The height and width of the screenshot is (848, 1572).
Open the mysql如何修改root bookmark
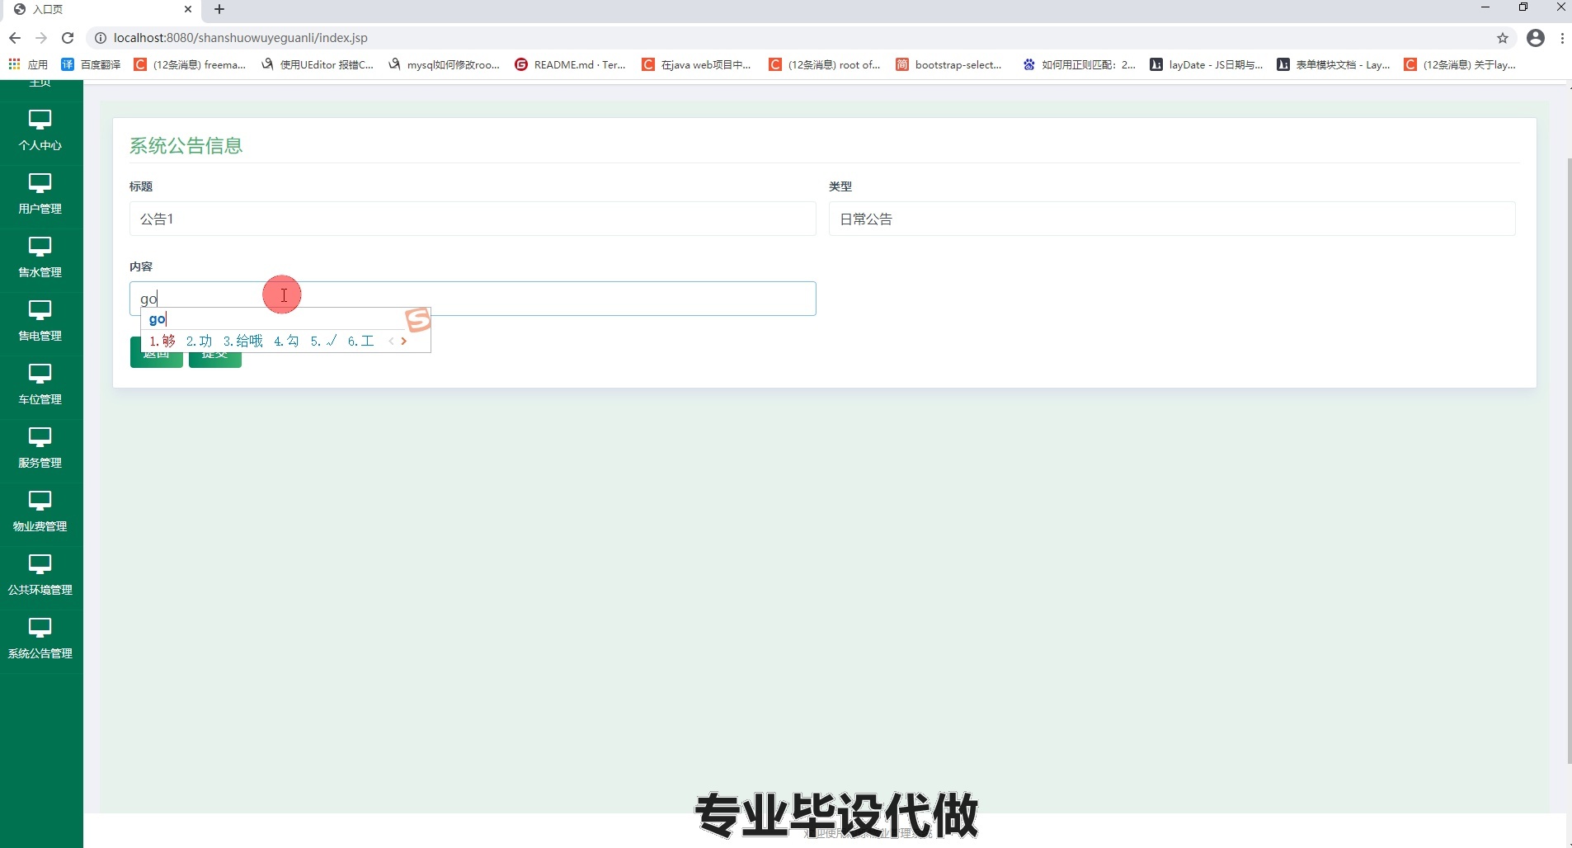[x=444, y=64]
